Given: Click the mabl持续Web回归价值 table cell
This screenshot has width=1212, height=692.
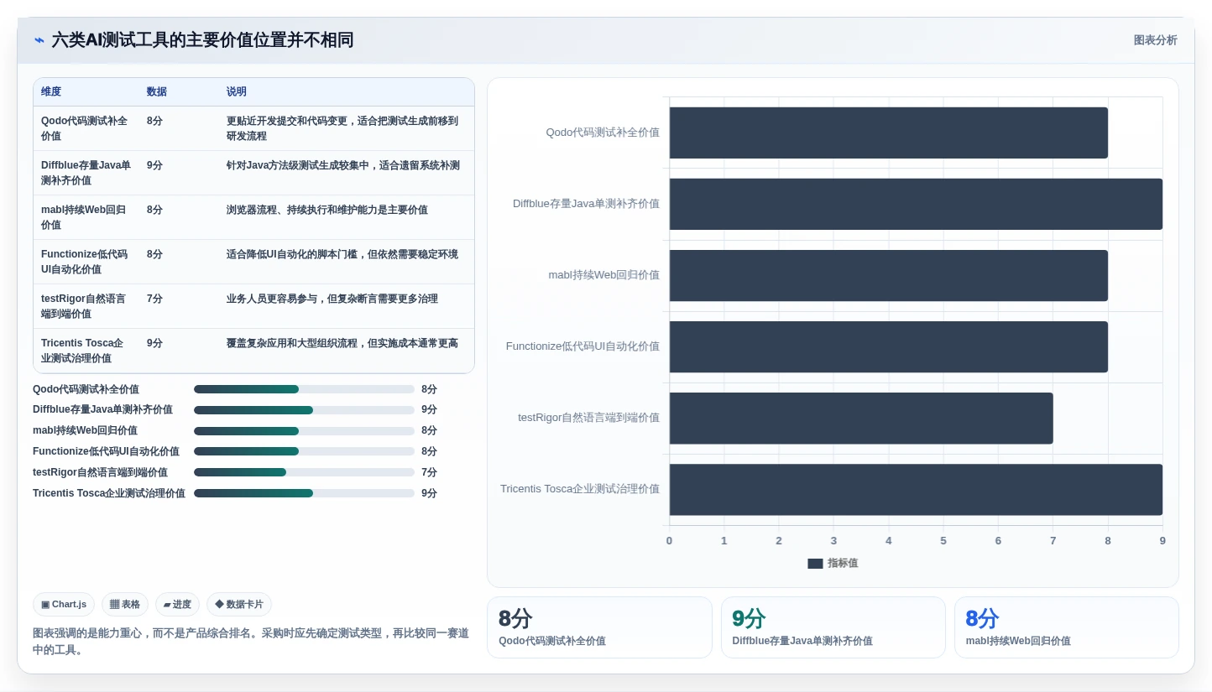Looking at the screenshot, I should [86, 217].
